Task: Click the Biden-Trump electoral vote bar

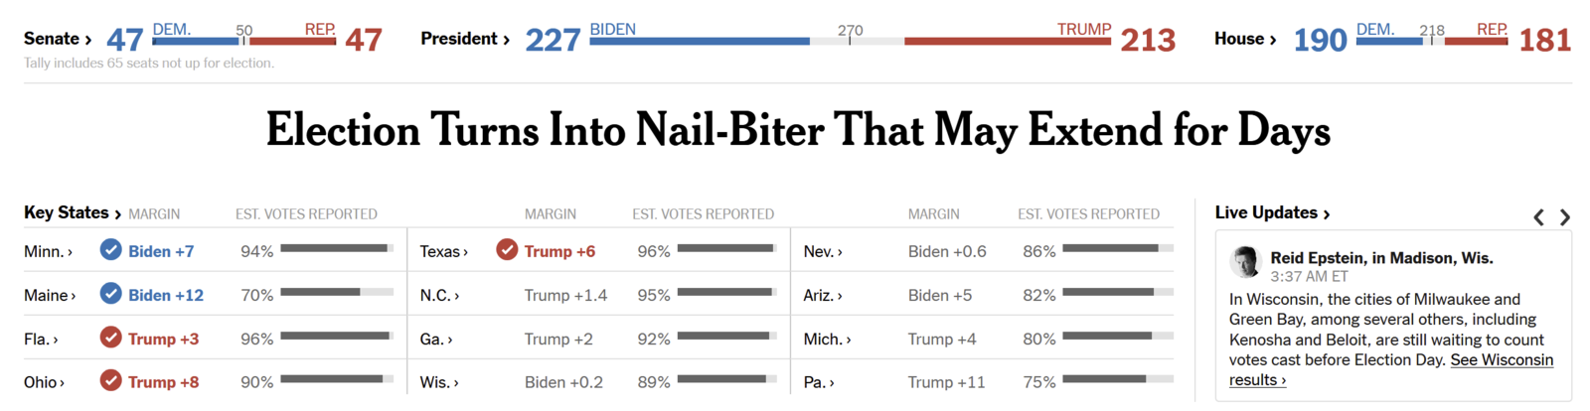Action: tap(850, 41)
